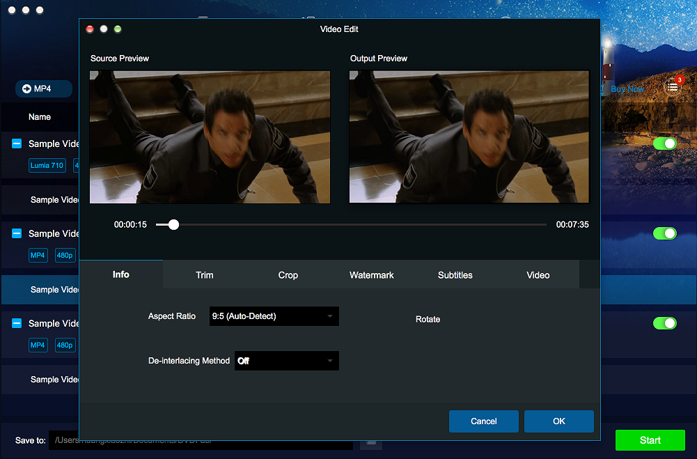Turn off the second video's toggle switch
Image resolution: width=697 pixels, height=459 pixels.
pyautogui.click(x=664, y=233)
